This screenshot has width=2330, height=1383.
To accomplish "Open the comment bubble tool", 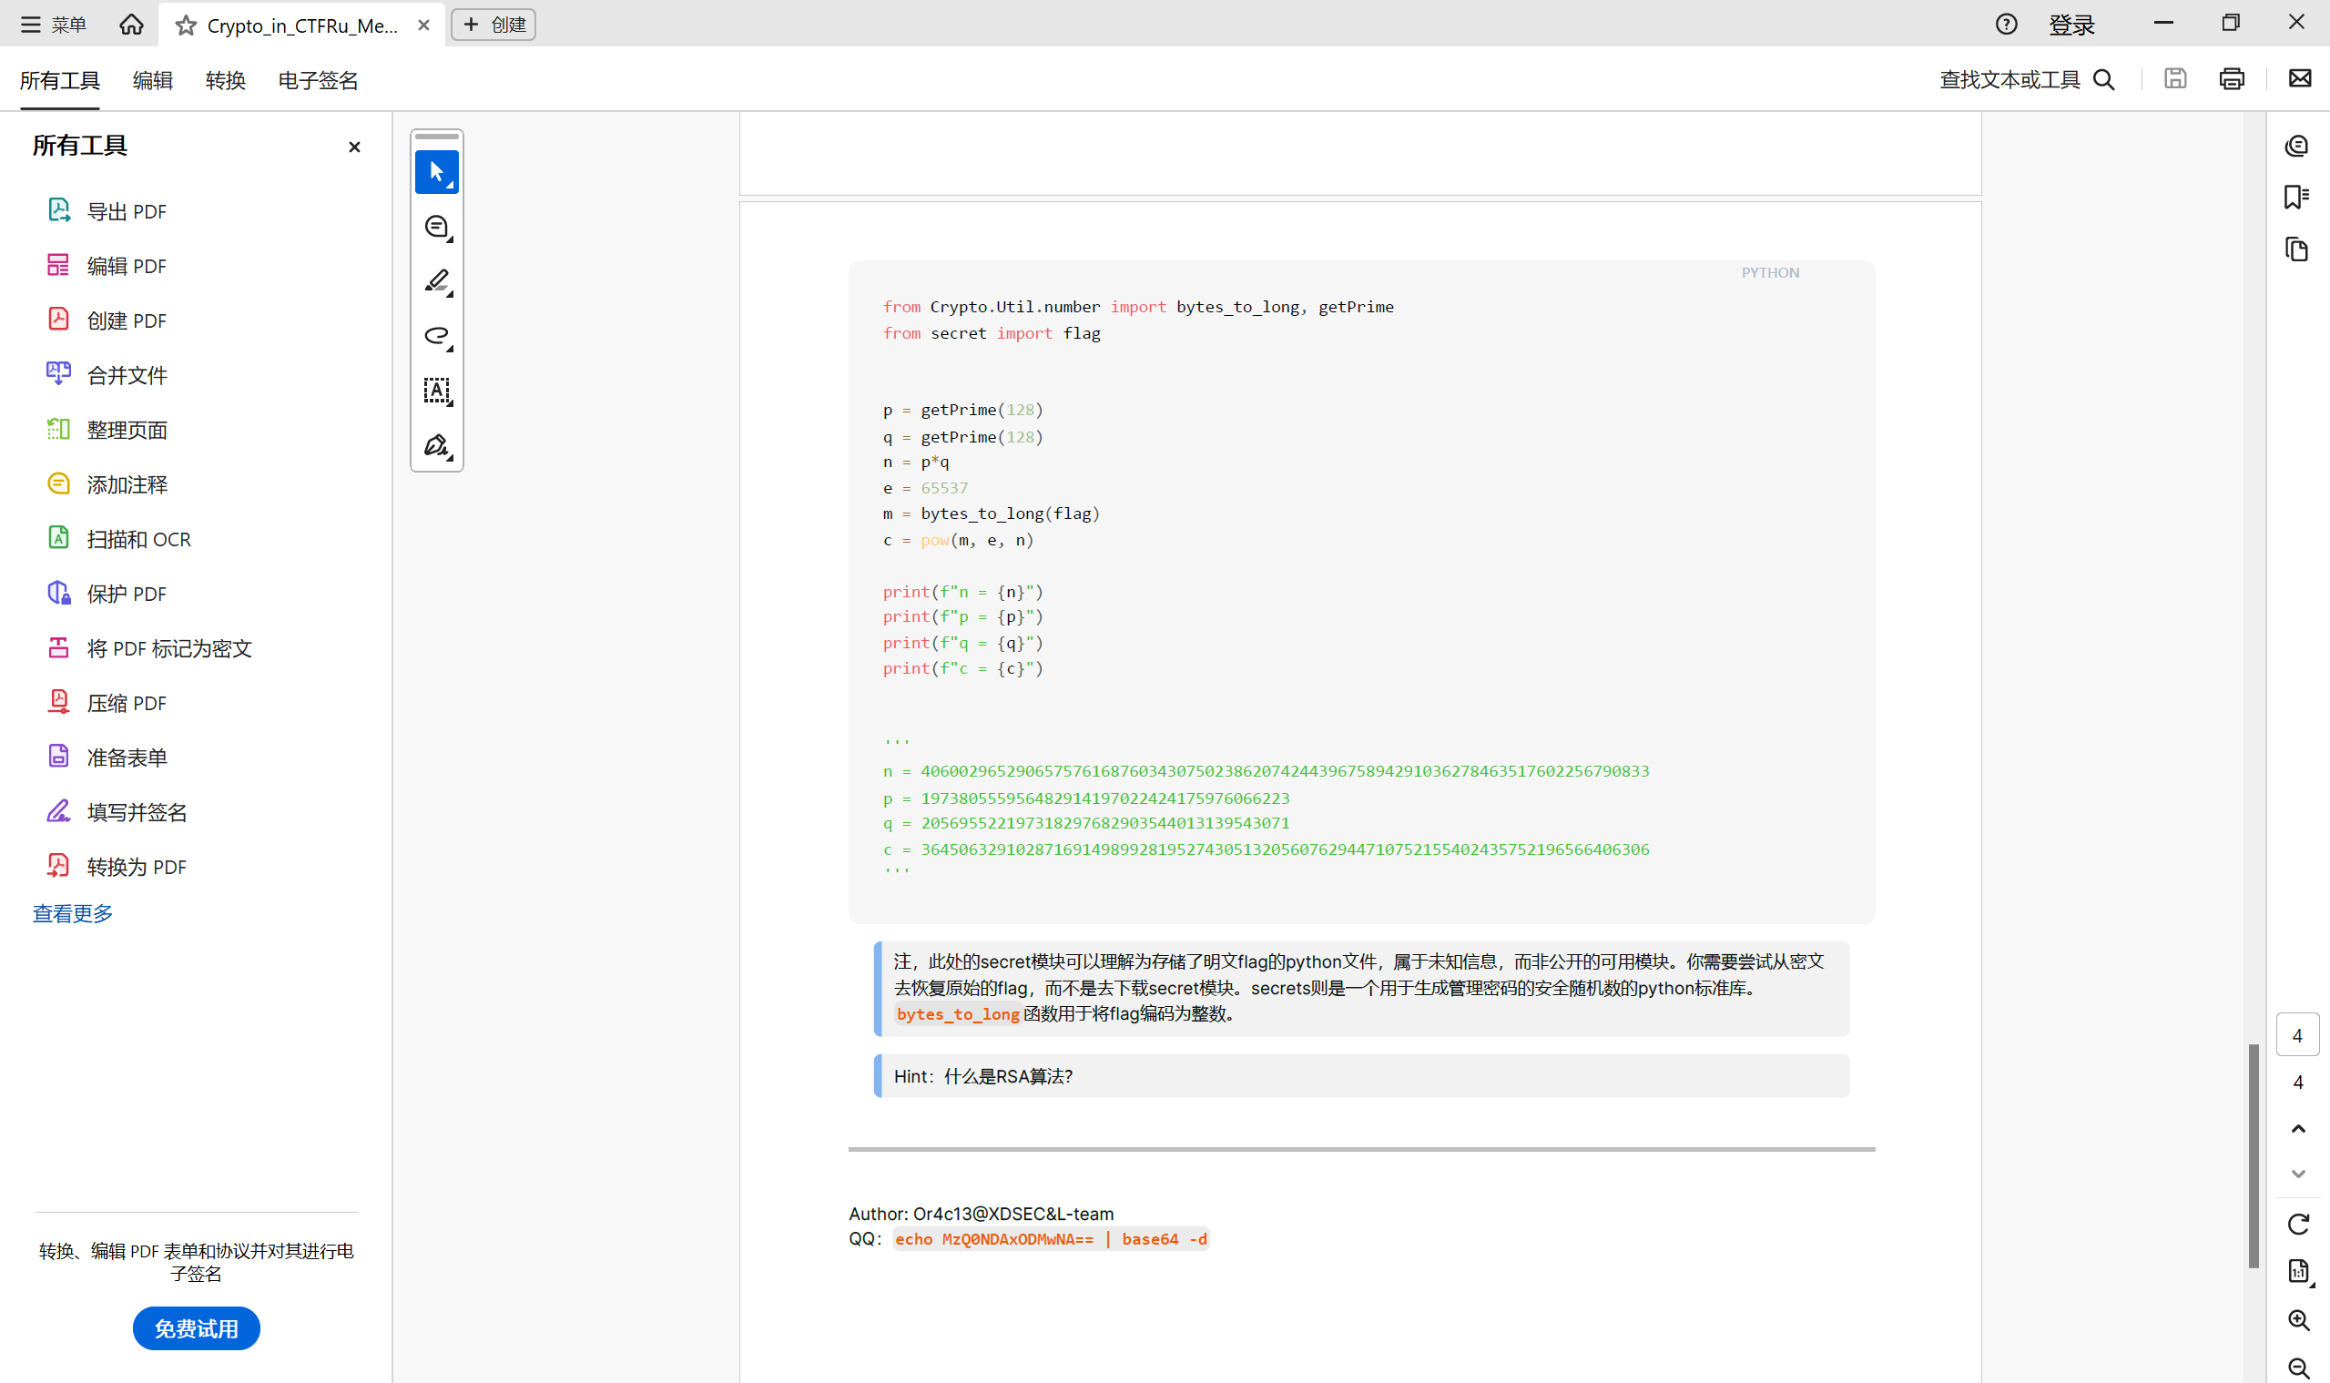I will pyautogui.click(x=436, y=227).
